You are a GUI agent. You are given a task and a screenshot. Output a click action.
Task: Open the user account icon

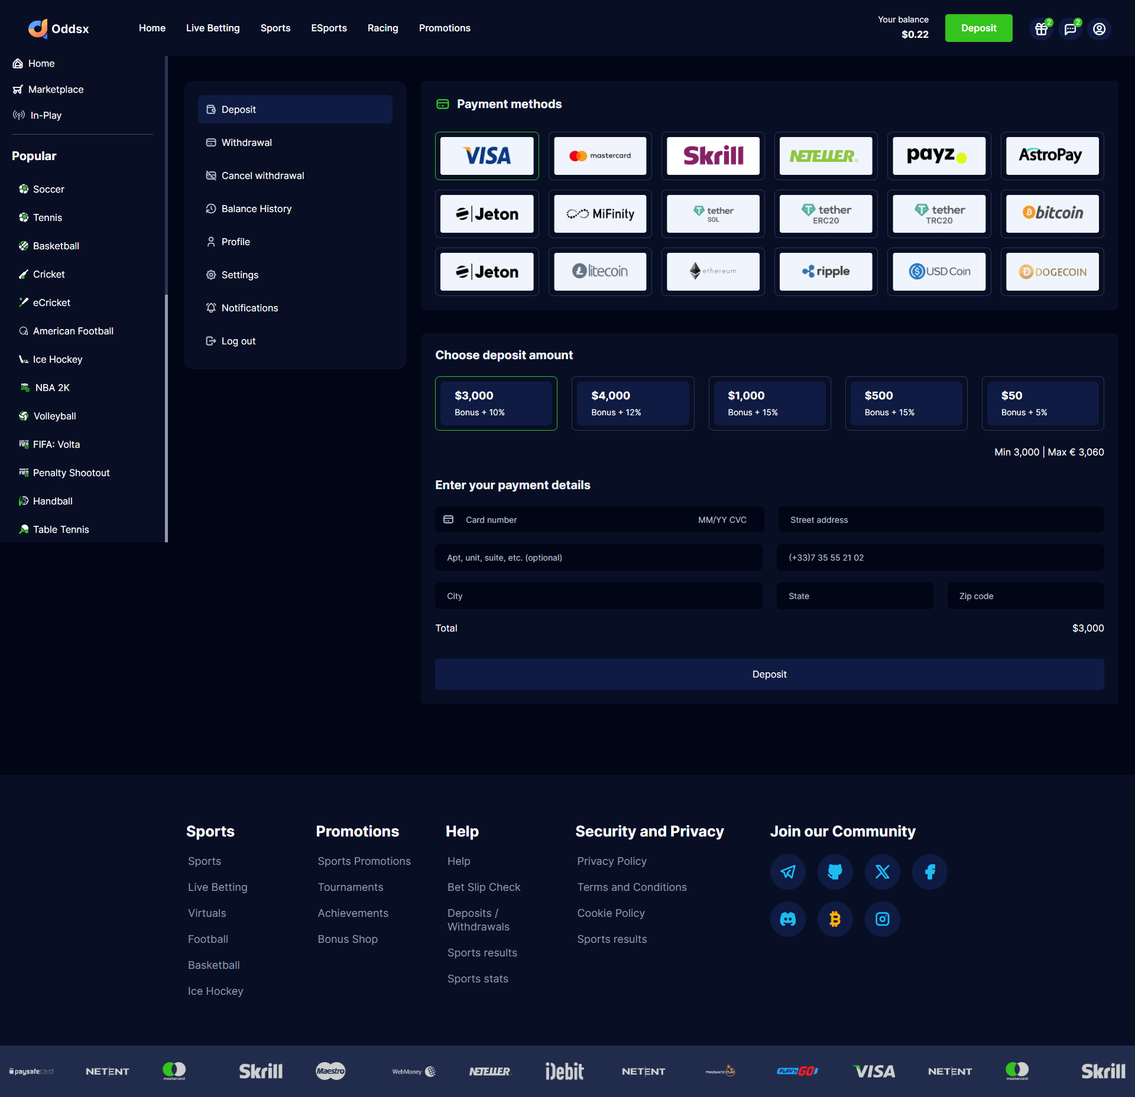coord(1099,29)
